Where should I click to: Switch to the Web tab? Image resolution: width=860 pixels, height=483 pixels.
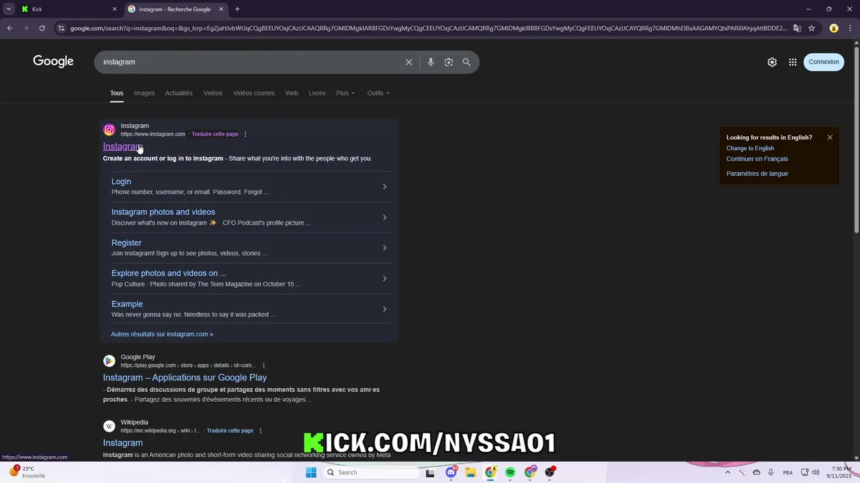pyautogui.click(x=292, y=93)
